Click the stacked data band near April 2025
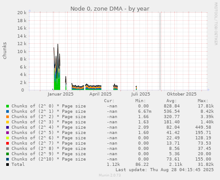 pos(93,88)
